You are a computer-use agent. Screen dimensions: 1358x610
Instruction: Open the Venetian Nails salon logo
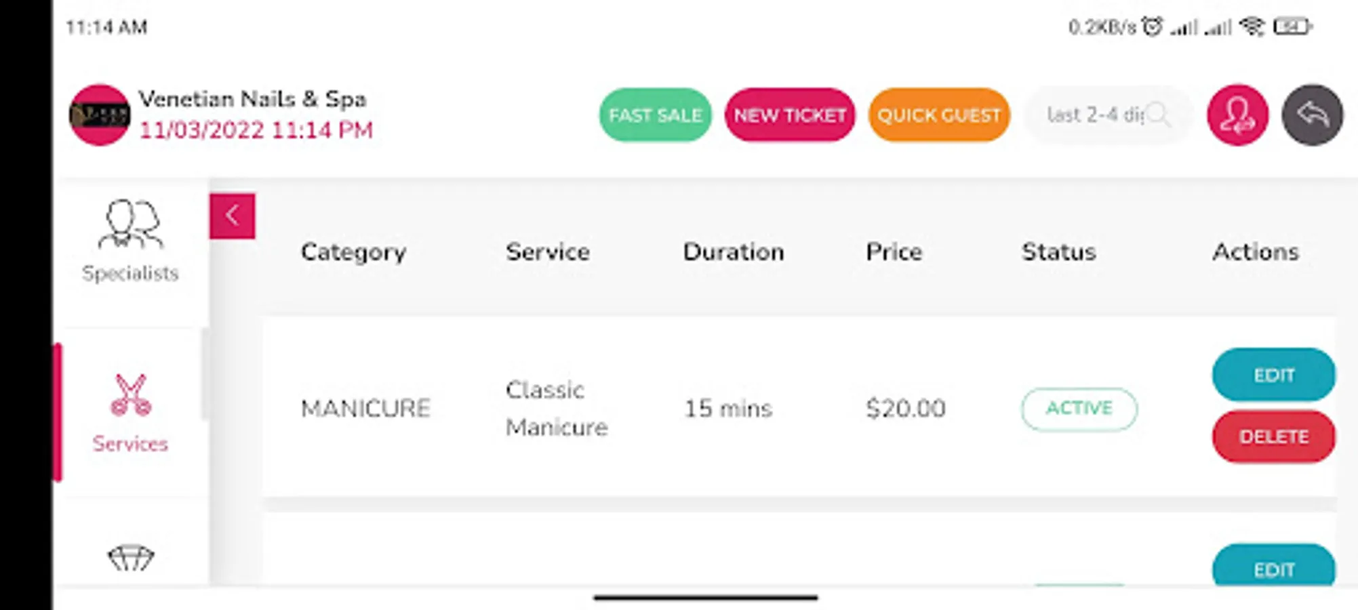click(100, 115)
